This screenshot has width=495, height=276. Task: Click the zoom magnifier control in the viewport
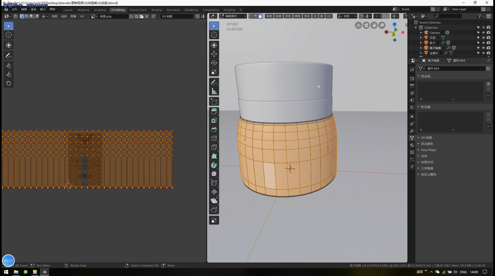pos(382,25)
